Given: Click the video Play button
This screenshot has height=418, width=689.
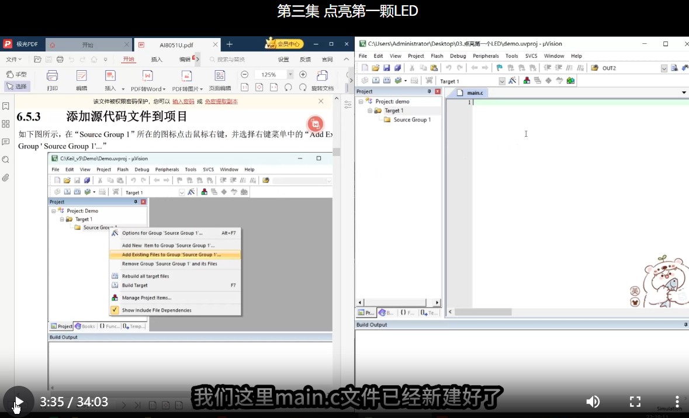Looking at the screenshot, I should coord(18,402).
